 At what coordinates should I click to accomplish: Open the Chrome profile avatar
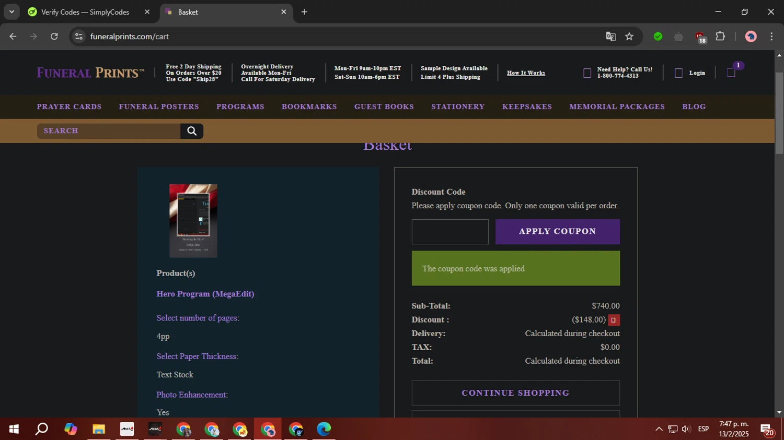pyautogui.click(x=751, y=37)
